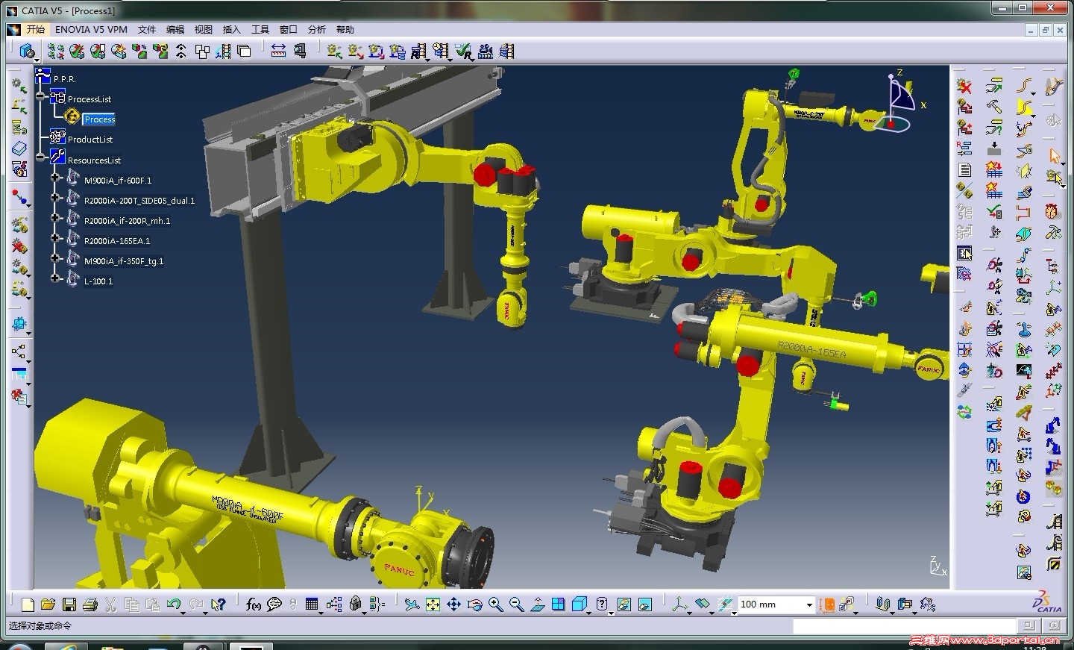The width and height of the screenshot is (1074, 650).
Task: Click the Multi-View layout icon
Action: [x=558, y=604]
